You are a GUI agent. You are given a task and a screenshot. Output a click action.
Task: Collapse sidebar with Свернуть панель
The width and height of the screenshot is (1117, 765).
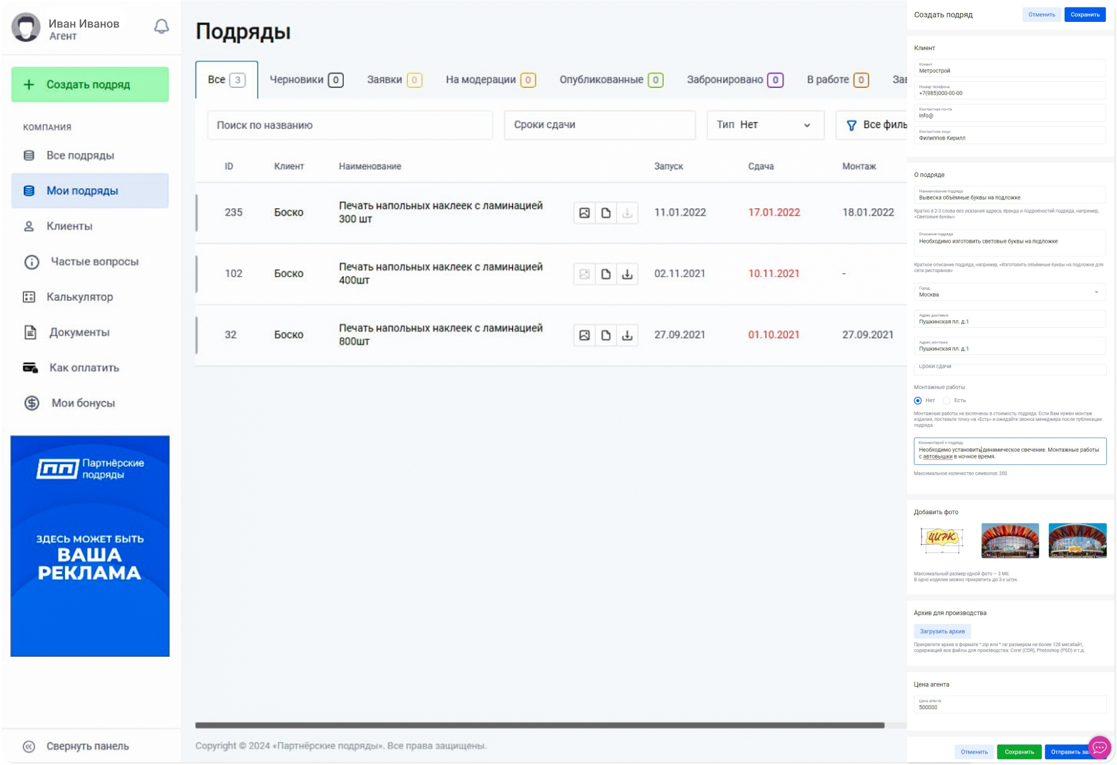(x=88, y=746)
